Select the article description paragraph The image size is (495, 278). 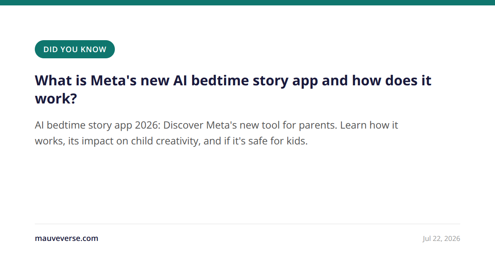point(216,133)
